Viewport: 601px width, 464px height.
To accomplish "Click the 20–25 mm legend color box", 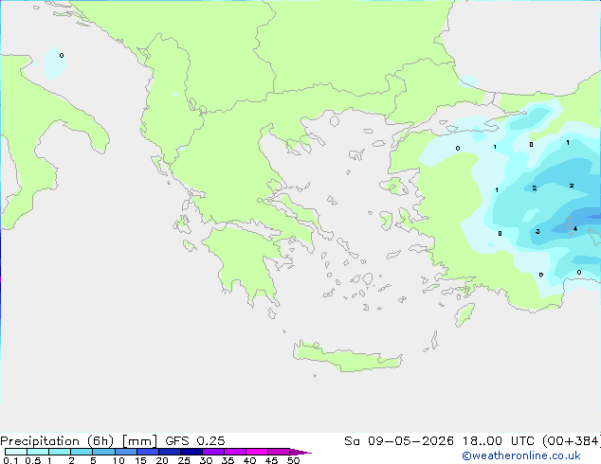I will (170, 452).
